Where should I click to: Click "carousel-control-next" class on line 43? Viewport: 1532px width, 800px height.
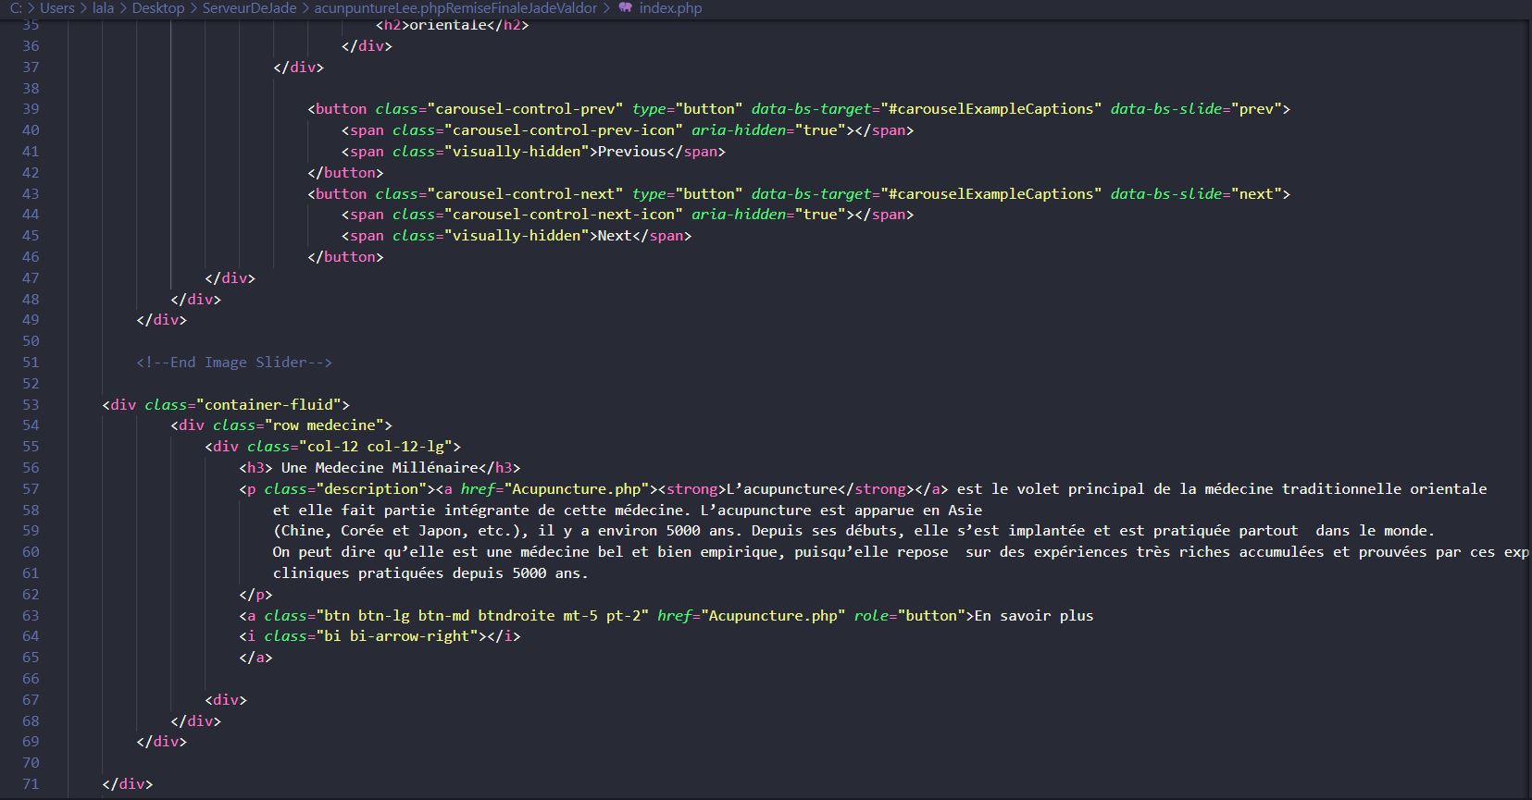click(525, 194)
